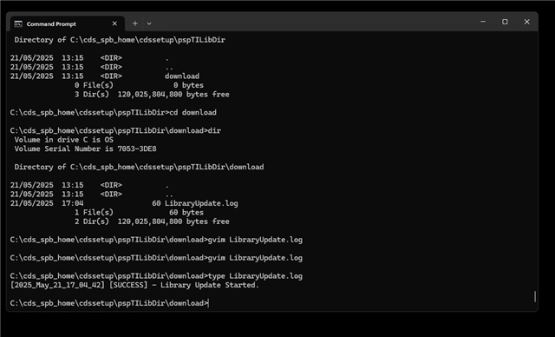Close the Command Prompt tab
555x337 pixels.
coord(114,23)
